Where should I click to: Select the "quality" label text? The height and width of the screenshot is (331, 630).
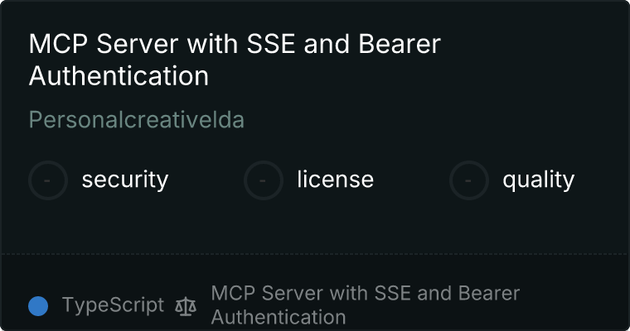[538, 180]
